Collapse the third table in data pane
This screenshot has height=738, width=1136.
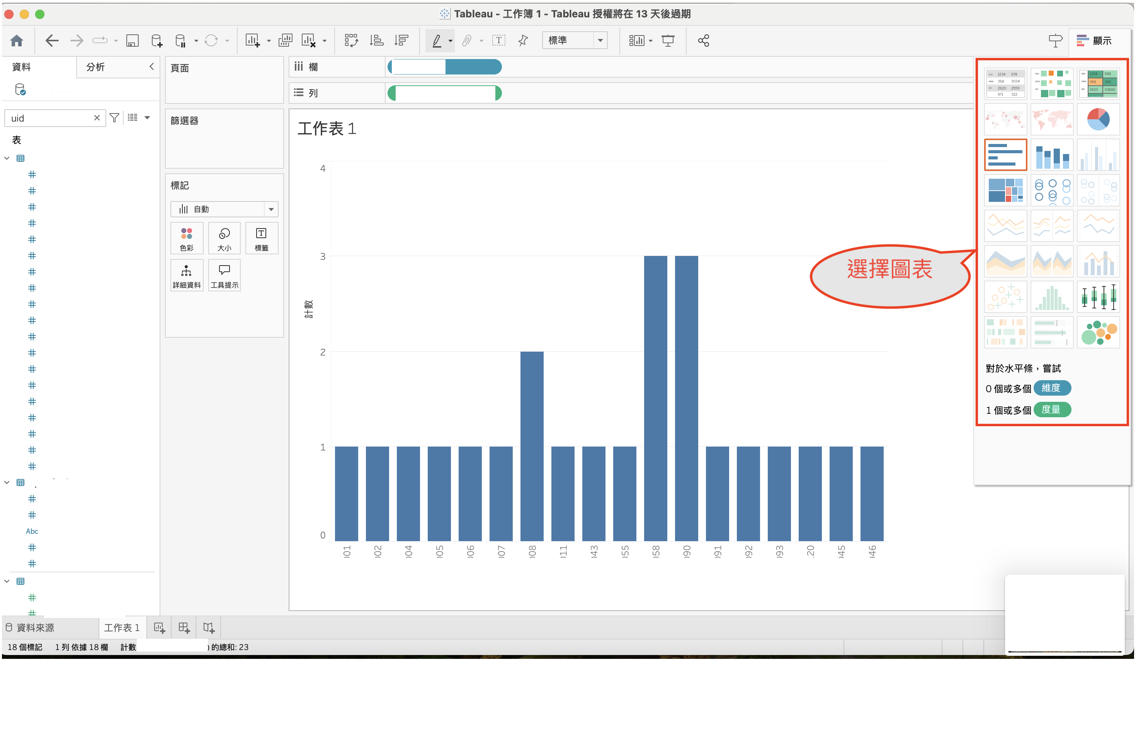point(7,581)
